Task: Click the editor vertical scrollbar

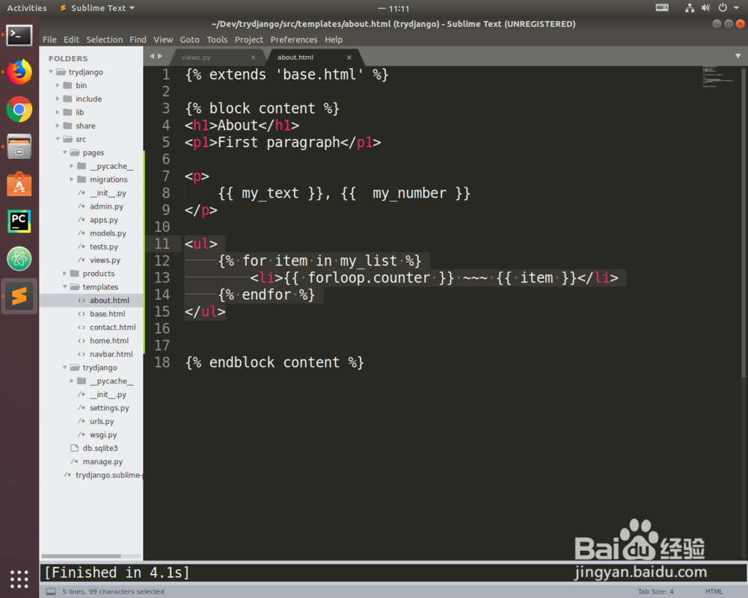Action: click(744, 224)
